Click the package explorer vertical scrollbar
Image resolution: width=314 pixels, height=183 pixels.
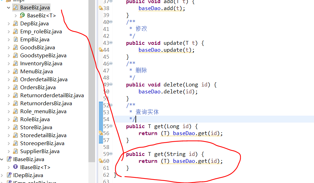coord(92,81)
